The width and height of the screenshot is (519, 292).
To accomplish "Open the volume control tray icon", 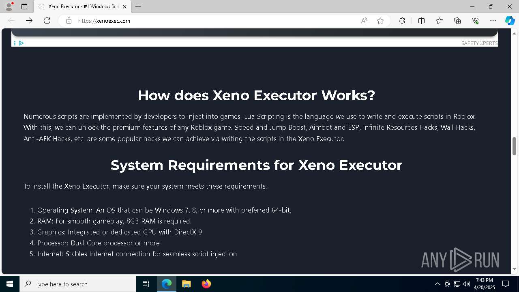I will (466, 284).
